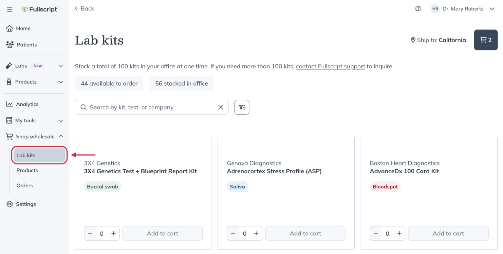Screen dimensions: 503x254
Task: Click the help chat bubble icon
Action: [418, 8]
